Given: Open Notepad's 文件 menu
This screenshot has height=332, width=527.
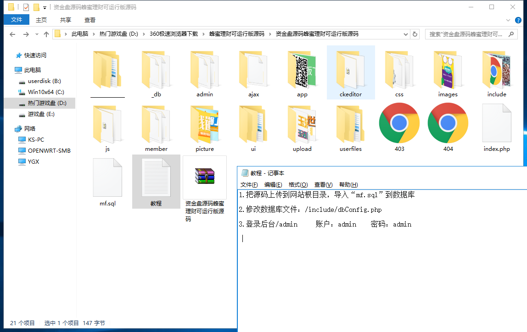Looking at the screenshot, I should click(x=249, y=185).
